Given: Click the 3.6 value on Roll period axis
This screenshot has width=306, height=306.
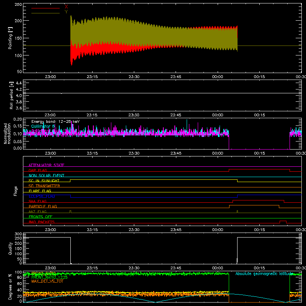Looking at the screenshot, I should tap(19, 108).
